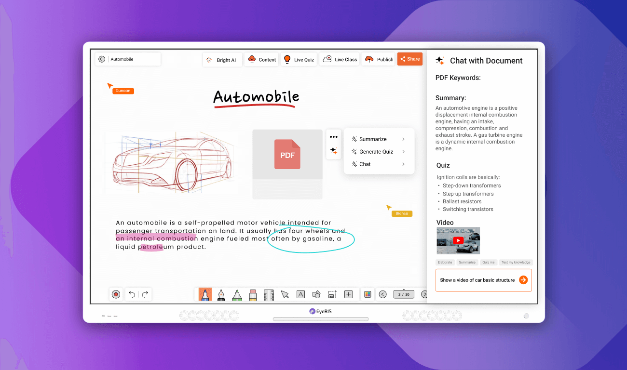Click the Test my knowledge chip
This screenshot has width=627, height=370.
[x=516, y=263]
